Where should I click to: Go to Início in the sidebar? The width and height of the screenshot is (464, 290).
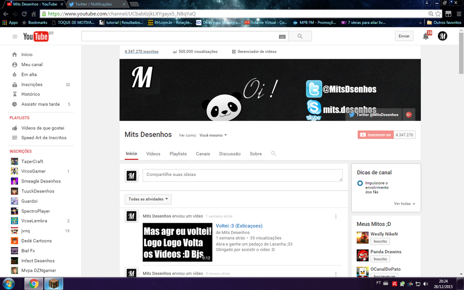pos(27,55)
